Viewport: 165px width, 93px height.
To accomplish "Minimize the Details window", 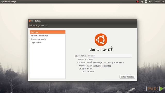I will [x=32, y=21].
